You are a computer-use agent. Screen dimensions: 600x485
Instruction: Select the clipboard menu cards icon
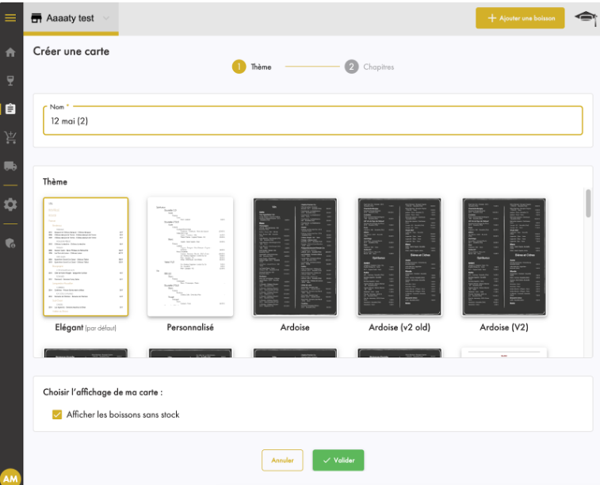tap(11, 109)
